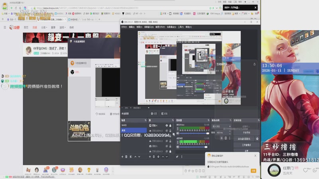Add a new scene with the plus icon
Screen dimensions: 319x179
click(x=122, y=157)
